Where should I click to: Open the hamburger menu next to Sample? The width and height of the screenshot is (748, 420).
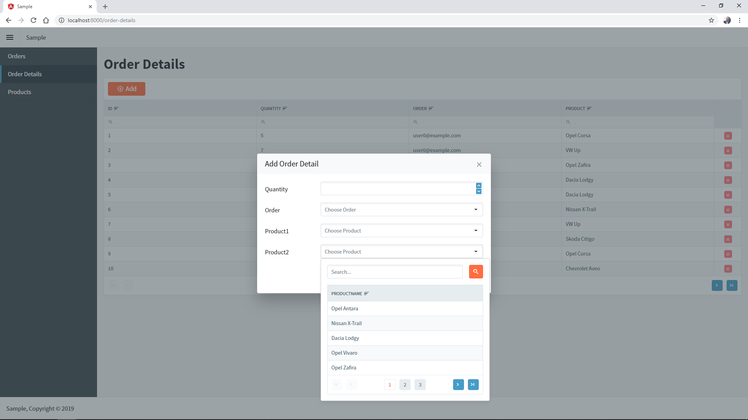point(10,37)
